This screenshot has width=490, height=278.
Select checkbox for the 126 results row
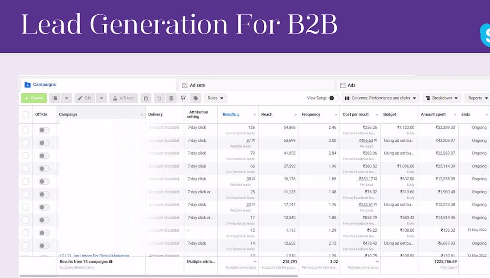(25, 130)
